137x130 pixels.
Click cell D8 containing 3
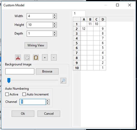pos(103,58)
